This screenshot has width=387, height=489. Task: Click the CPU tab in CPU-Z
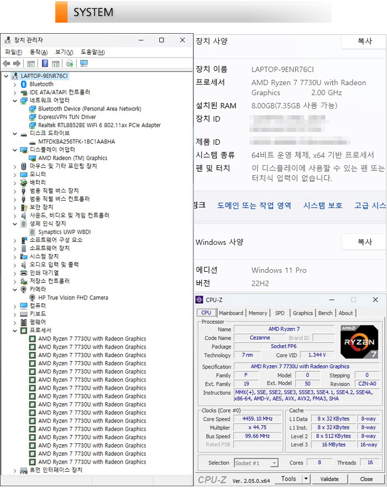(x=206, y=313)
